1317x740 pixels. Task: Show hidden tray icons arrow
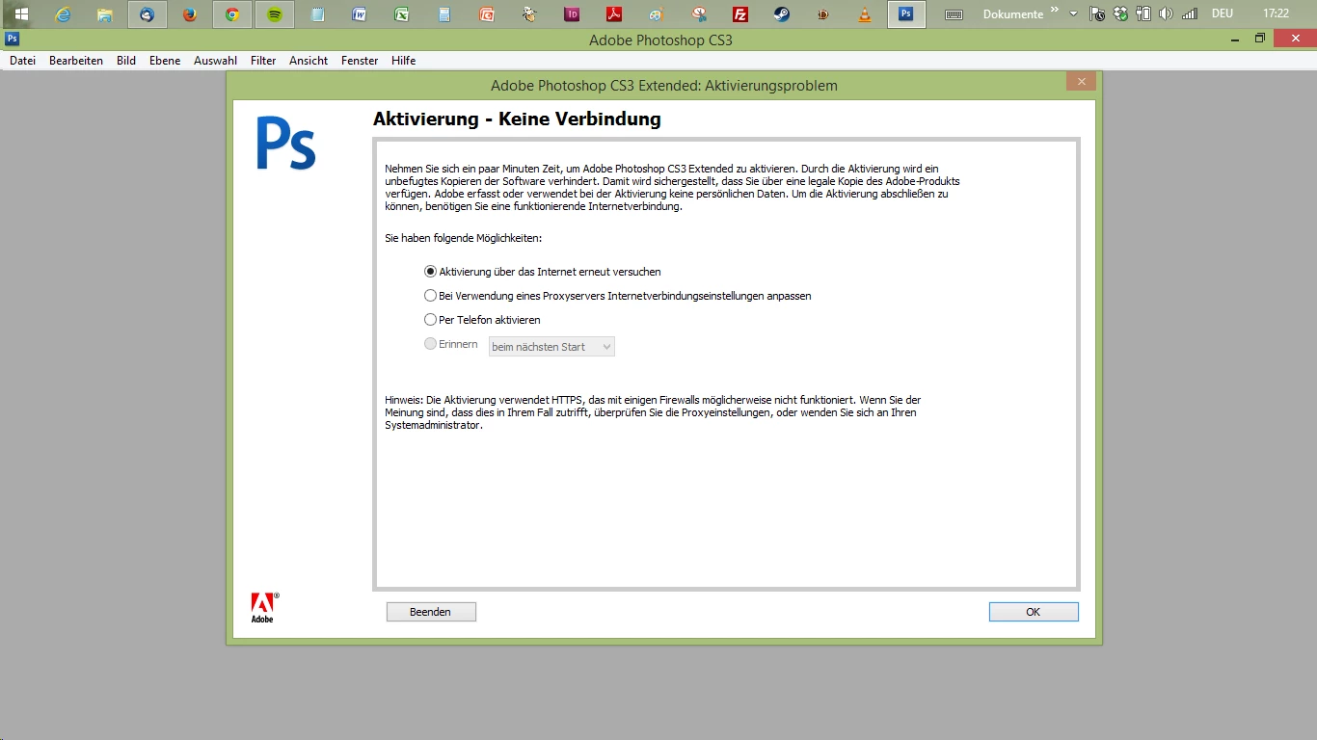[x=1074, y=14]
